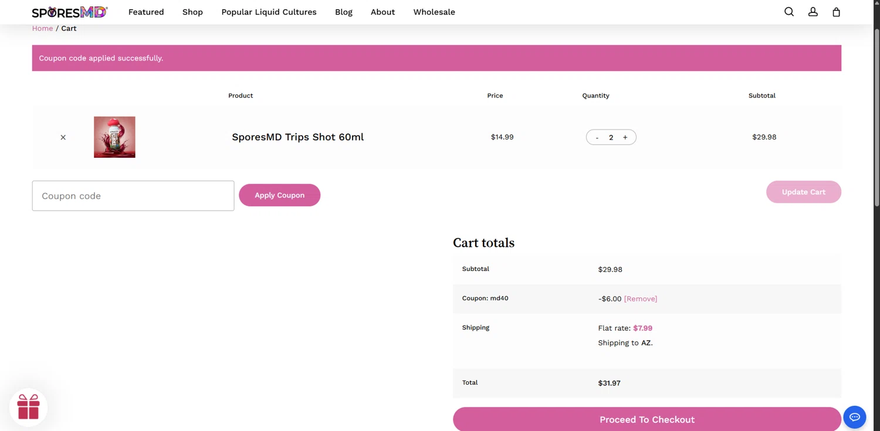
Task: Open SporesMD Trips Shot 60ml product link
Action: pyautogui.click(x=297, y=137)
